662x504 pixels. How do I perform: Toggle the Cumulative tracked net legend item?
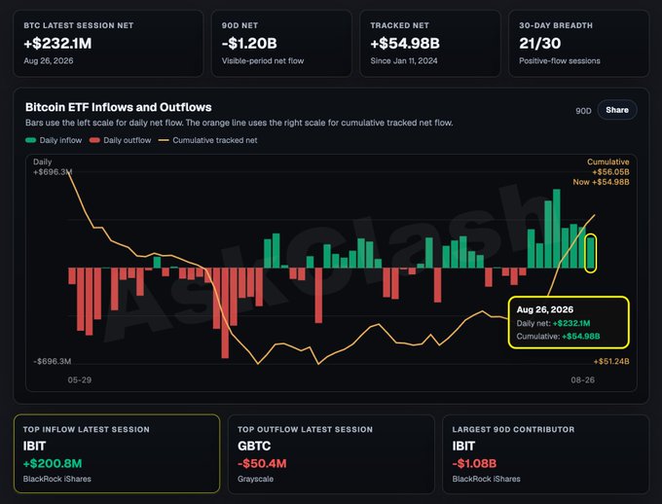click(207, 140)
